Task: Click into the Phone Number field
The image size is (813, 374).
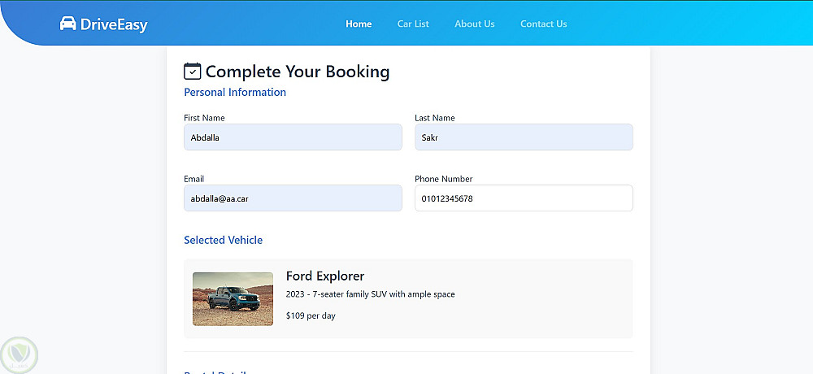Action: pyautogui.click(x=524, y=198)
